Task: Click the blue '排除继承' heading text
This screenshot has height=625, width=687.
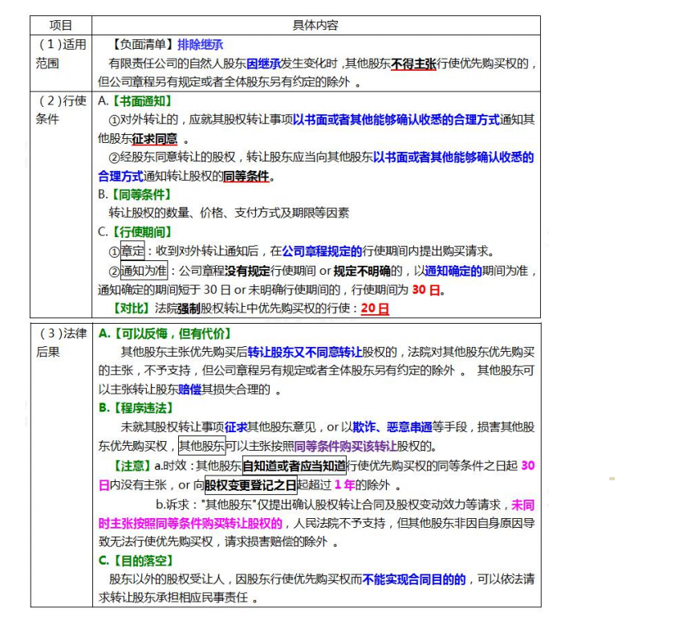Action: point(200,44)
